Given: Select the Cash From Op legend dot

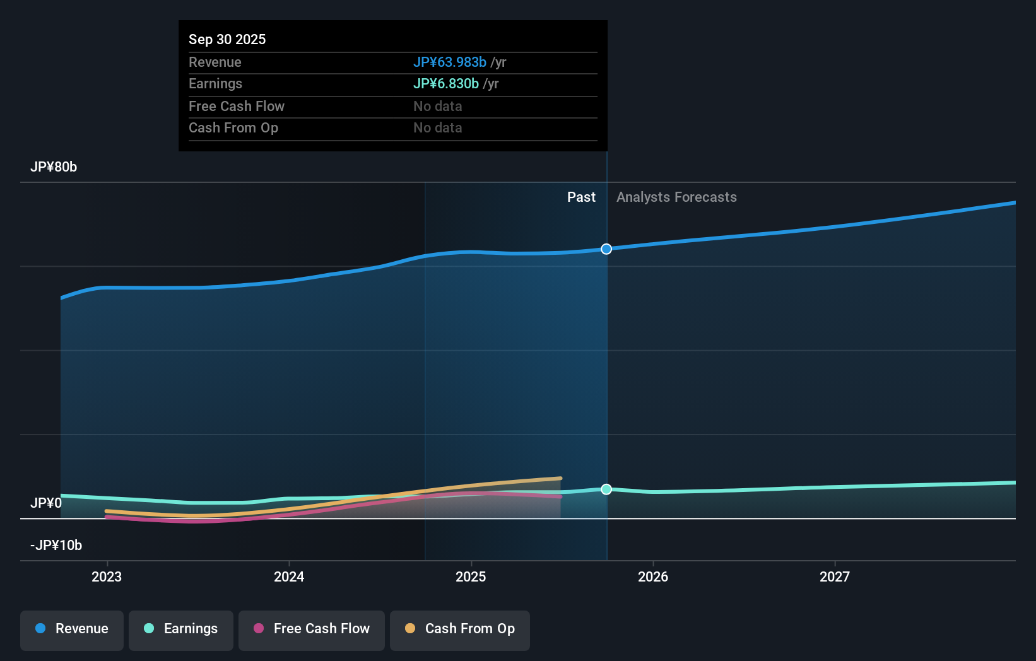Looking at the screenshot, I should click(409, 629).
